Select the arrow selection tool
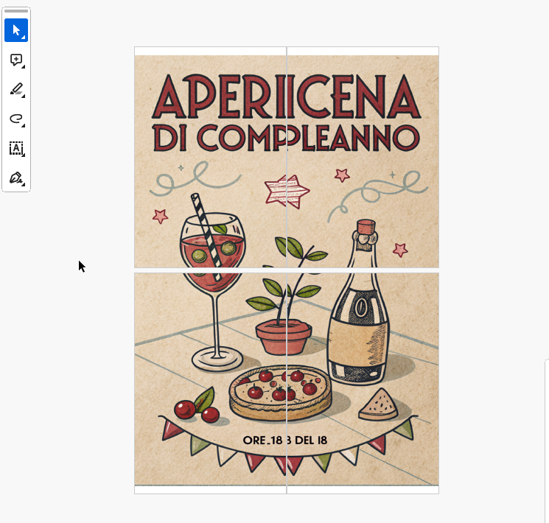The width and height of the screenshot is (549, 523). tap(16, 30)
